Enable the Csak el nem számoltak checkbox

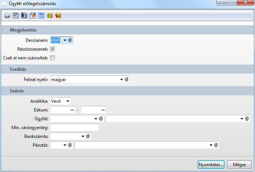point(52,58)
